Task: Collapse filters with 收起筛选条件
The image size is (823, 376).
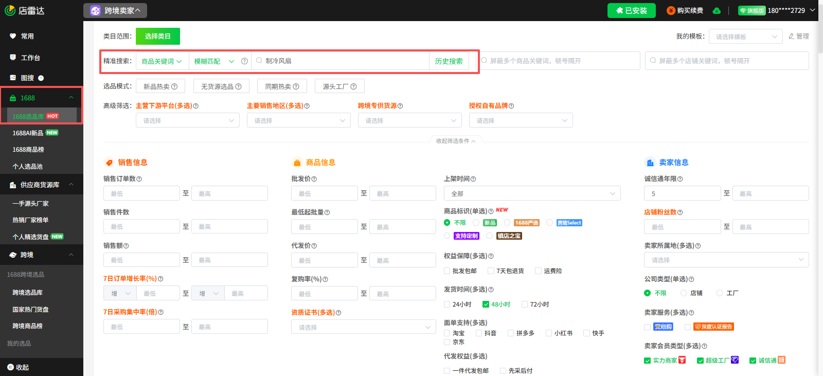Action: pyautogui.click(x=456, y=141)
